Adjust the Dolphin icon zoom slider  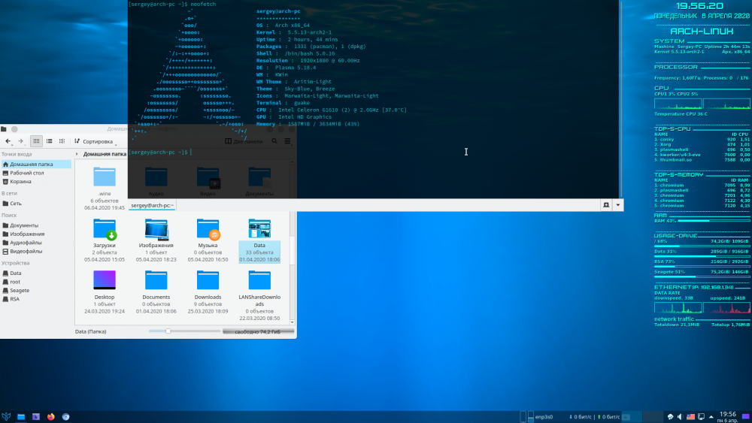(184, 331)
